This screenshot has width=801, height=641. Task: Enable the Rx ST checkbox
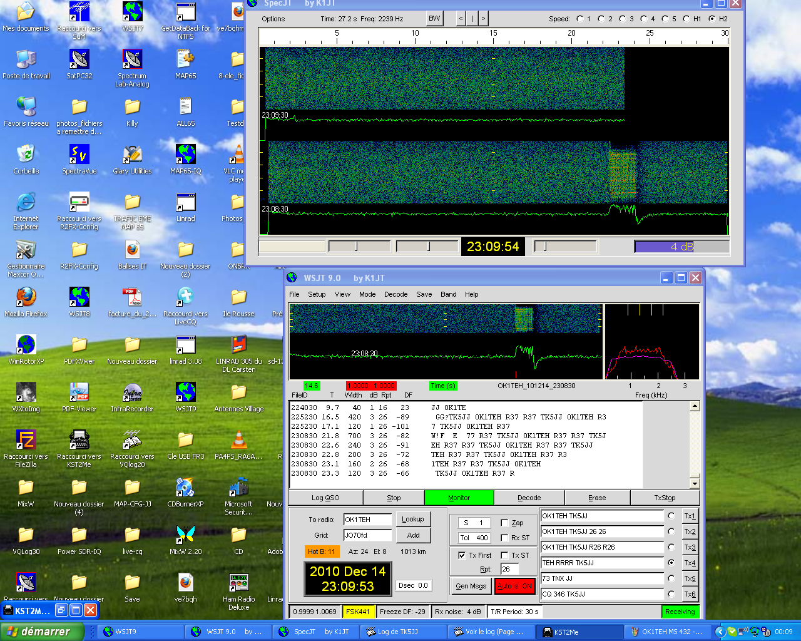click(x=504, y=538)
